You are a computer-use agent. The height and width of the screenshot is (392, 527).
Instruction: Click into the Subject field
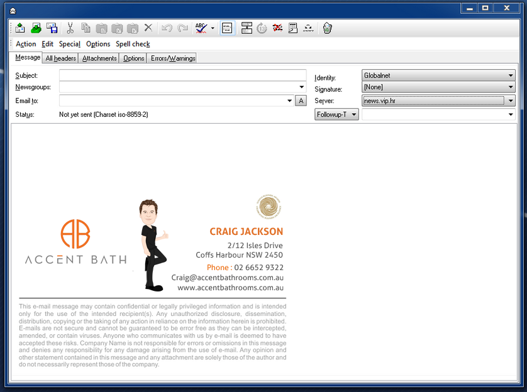coord(182,75)
